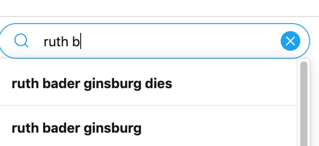This screenshot has width=319, height=146.
Task: Click inside the search field containing 'ruth b'
Action: (x=155, y=41)
